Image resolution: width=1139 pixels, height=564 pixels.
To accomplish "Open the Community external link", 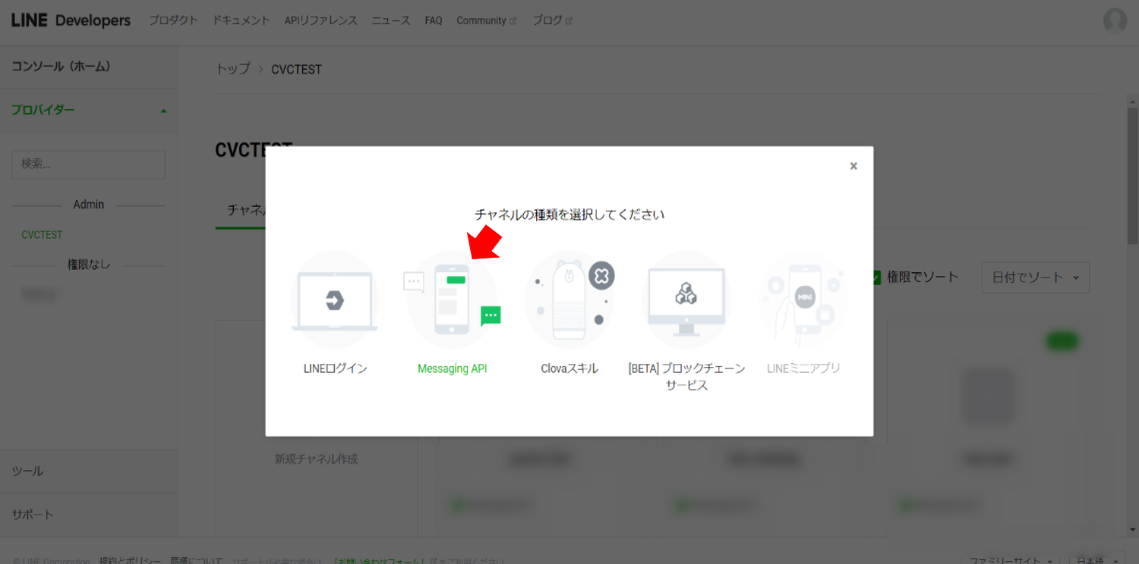I will click(x=487, y=20).
